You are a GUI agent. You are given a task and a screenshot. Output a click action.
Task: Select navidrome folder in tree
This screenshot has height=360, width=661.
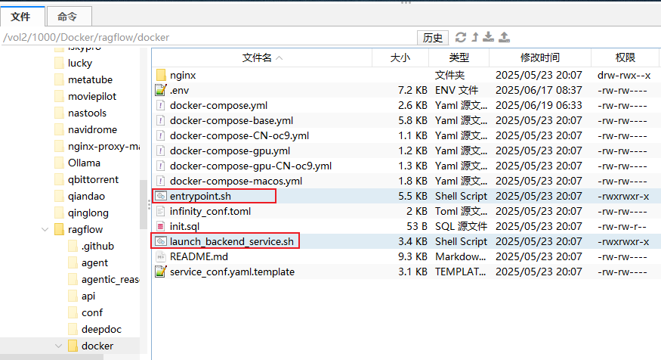click(93, 129)
